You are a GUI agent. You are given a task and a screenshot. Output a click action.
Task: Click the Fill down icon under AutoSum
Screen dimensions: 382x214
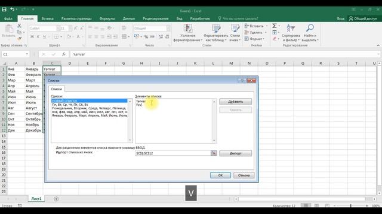[x=275, y=32]
